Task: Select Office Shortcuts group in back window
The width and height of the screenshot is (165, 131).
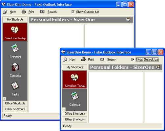Action: [x=15, y=103]
